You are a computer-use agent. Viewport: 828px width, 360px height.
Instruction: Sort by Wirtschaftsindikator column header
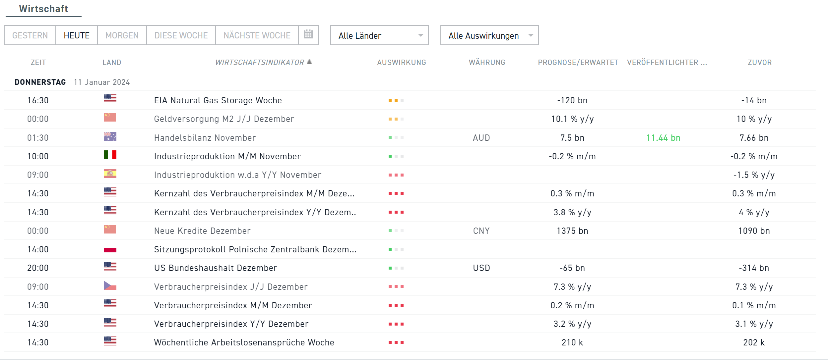(x=260, y=63)
